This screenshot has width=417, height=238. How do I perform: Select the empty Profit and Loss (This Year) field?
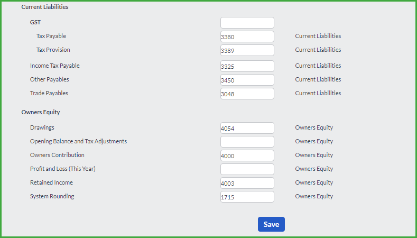click(247, 169)
